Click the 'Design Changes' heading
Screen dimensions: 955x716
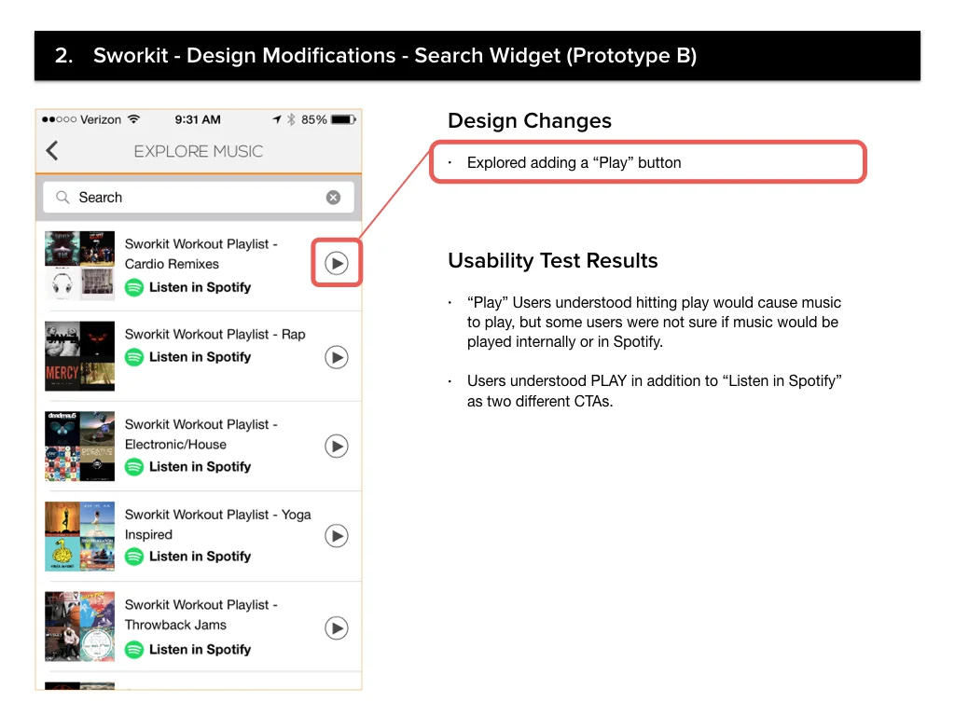click(x=530, y=120)
